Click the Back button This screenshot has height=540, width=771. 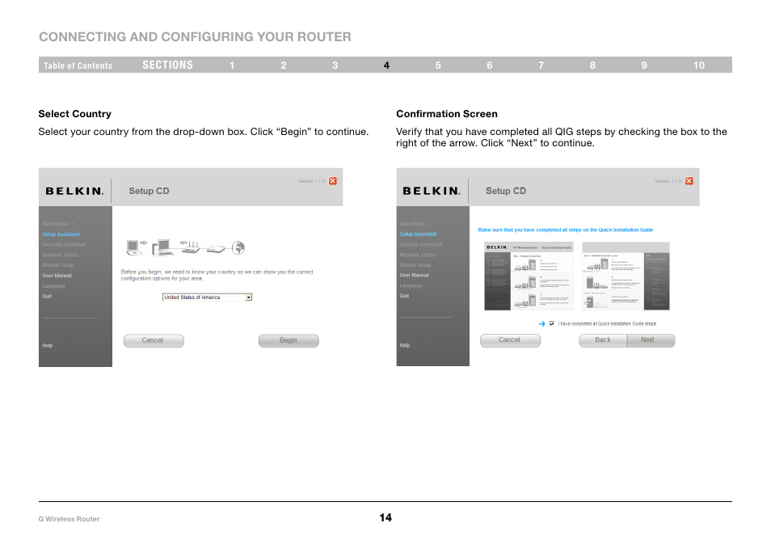pos(603,340)
